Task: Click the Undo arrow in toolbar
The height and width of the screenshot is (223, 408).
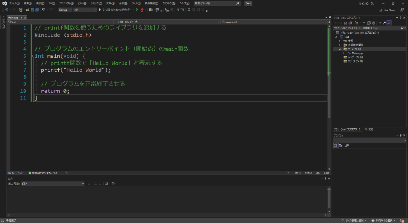Action: click(43, 10)
